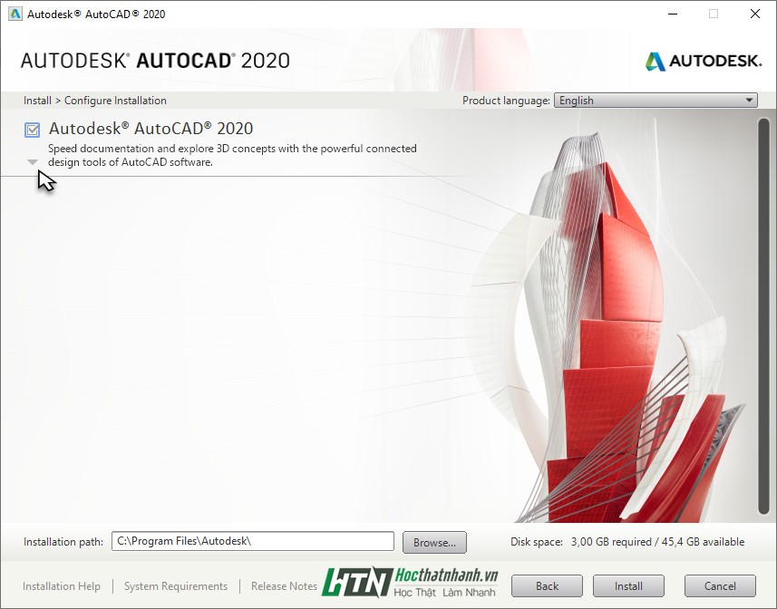
Task: Click the vertical scrollbar of the product list
Action: (763, 316)
